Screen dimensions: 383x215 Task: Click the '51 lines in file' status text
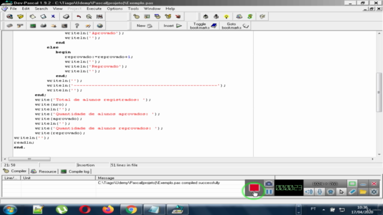point(124,165)
